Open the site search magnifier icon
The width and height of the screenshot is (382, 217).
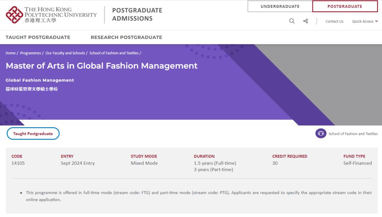coord(292,21)
